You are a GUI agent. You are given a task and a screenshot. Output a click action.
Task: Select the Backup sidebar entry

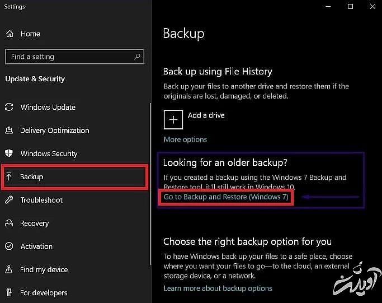[74, 176]
